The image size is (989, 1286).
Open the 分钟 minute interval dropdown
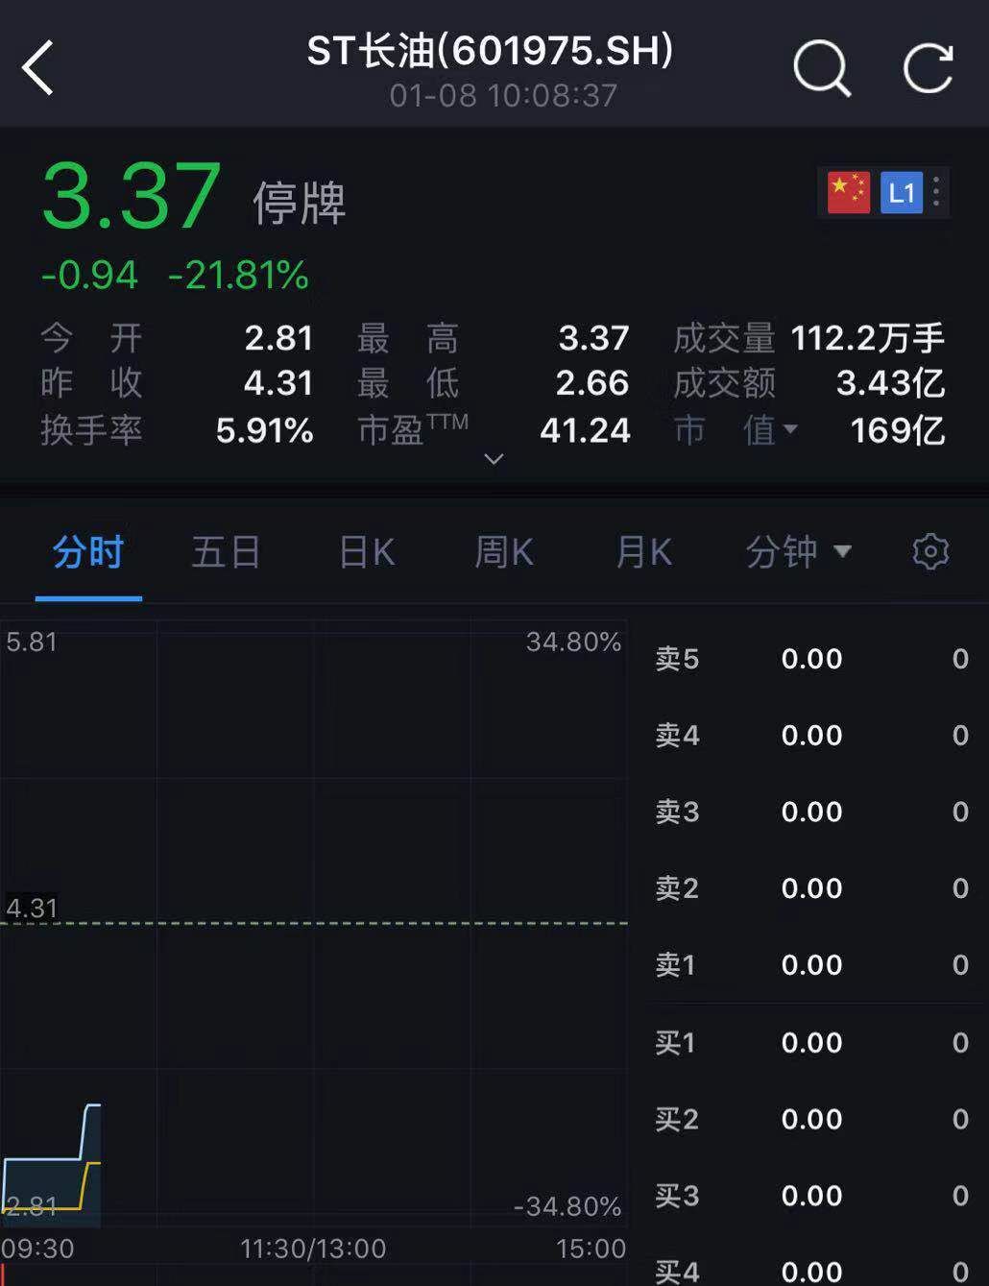click(799, 552)
